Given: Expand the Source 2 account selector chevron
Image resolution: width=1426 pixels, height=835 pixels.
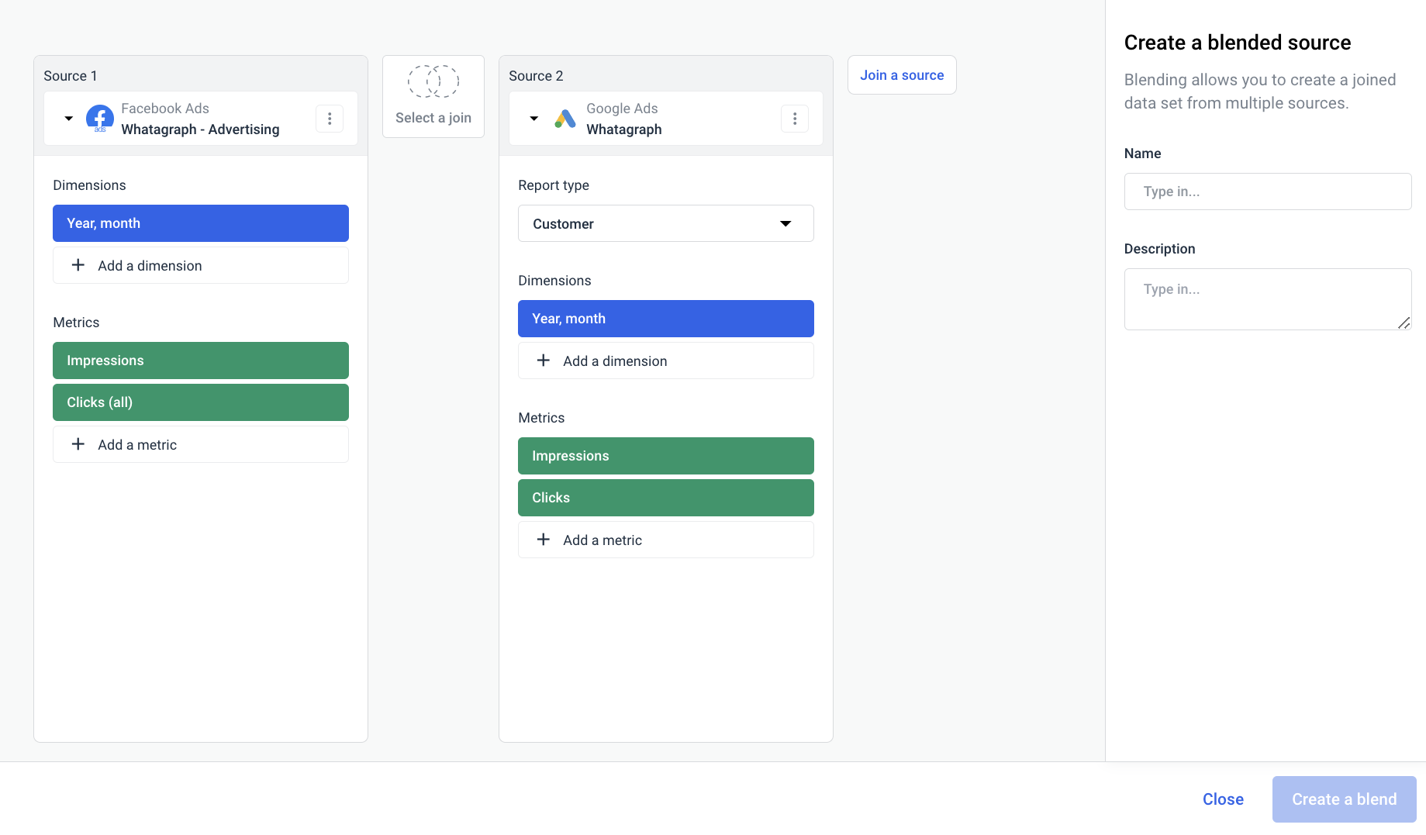Looking at the screenshot, I should (x=533, y=118).
